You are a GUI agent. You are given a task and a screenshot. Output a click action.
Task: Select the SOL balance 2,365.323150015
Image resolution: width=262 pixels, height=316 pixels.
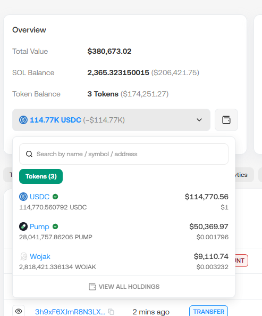118,72
